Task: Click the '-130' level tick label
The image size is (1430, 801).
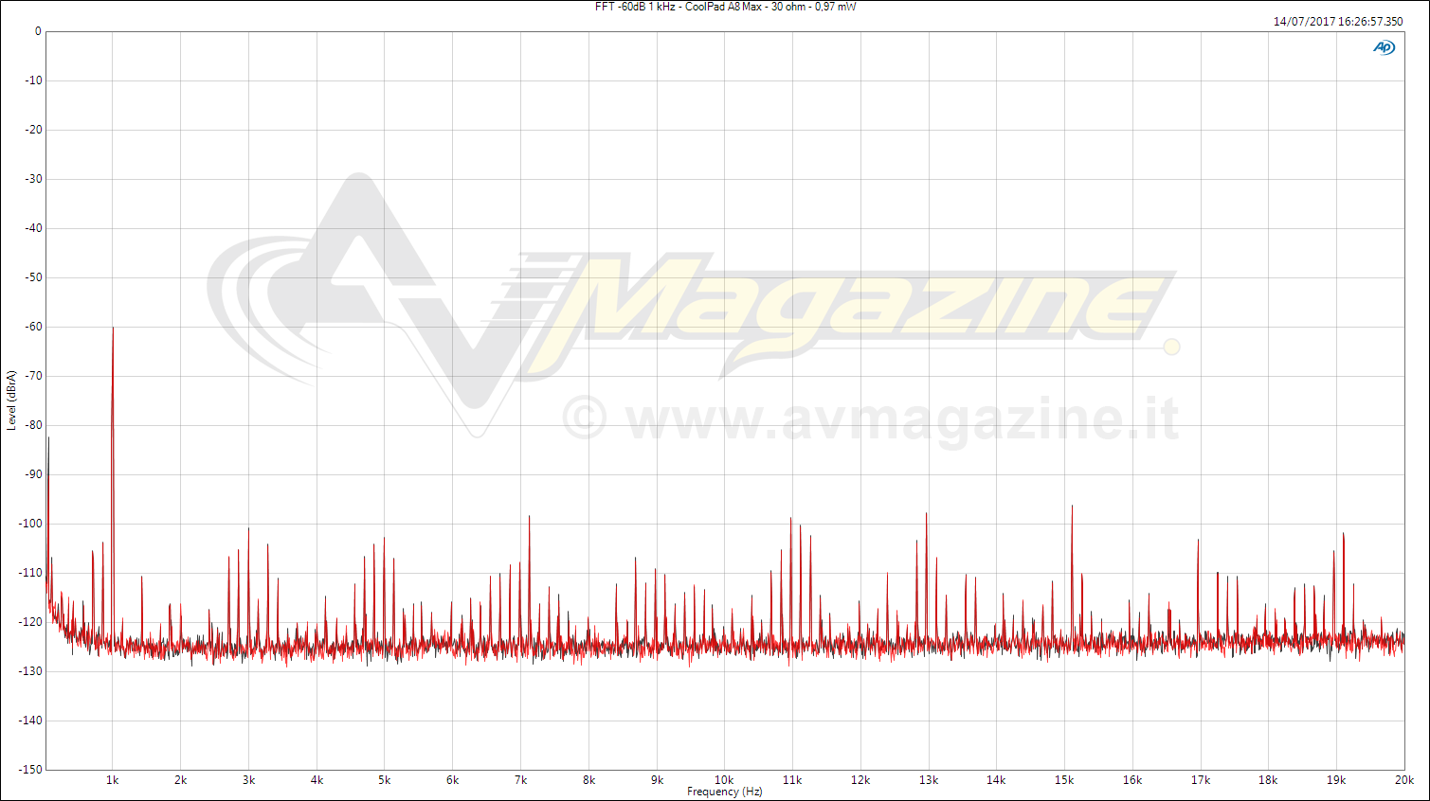Action: tap(31, 671)
